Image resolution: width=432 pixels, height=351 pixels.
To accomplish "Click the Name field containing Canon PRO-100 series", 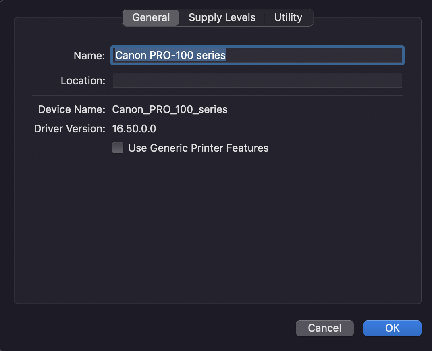I will [x=257, y=55].
